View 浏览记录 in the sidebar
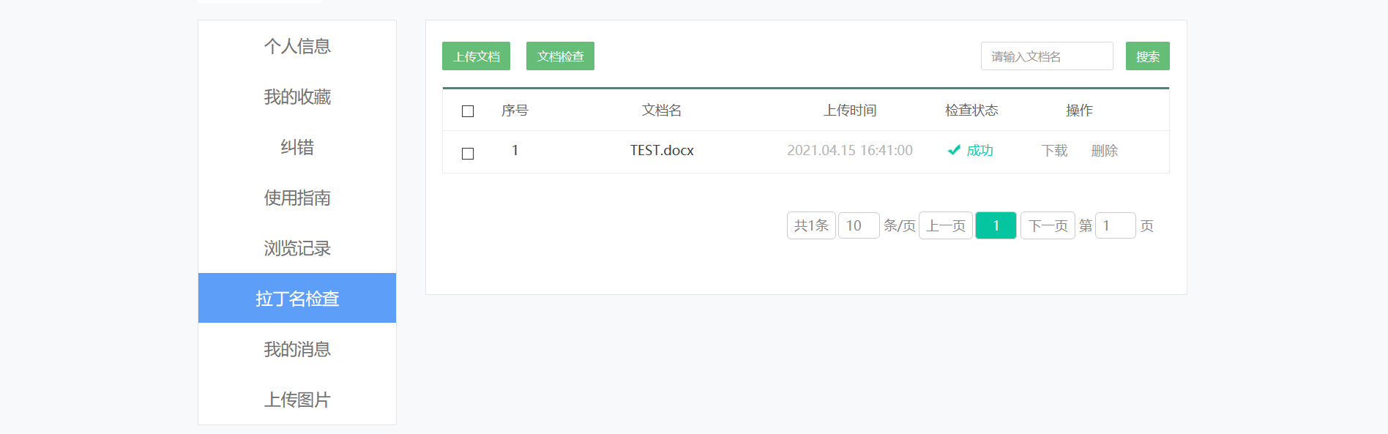The width and height of the screenshot is (1388, 434). pyautogui.click(x=297, y=248)
